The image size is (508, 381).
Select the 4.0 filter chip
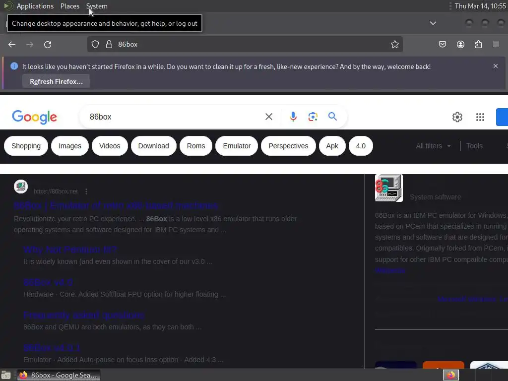tap(361, 146)
